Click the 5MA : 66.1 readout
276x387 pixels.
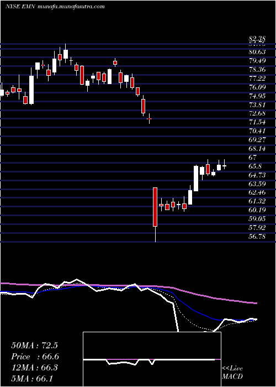pos(31,378)
